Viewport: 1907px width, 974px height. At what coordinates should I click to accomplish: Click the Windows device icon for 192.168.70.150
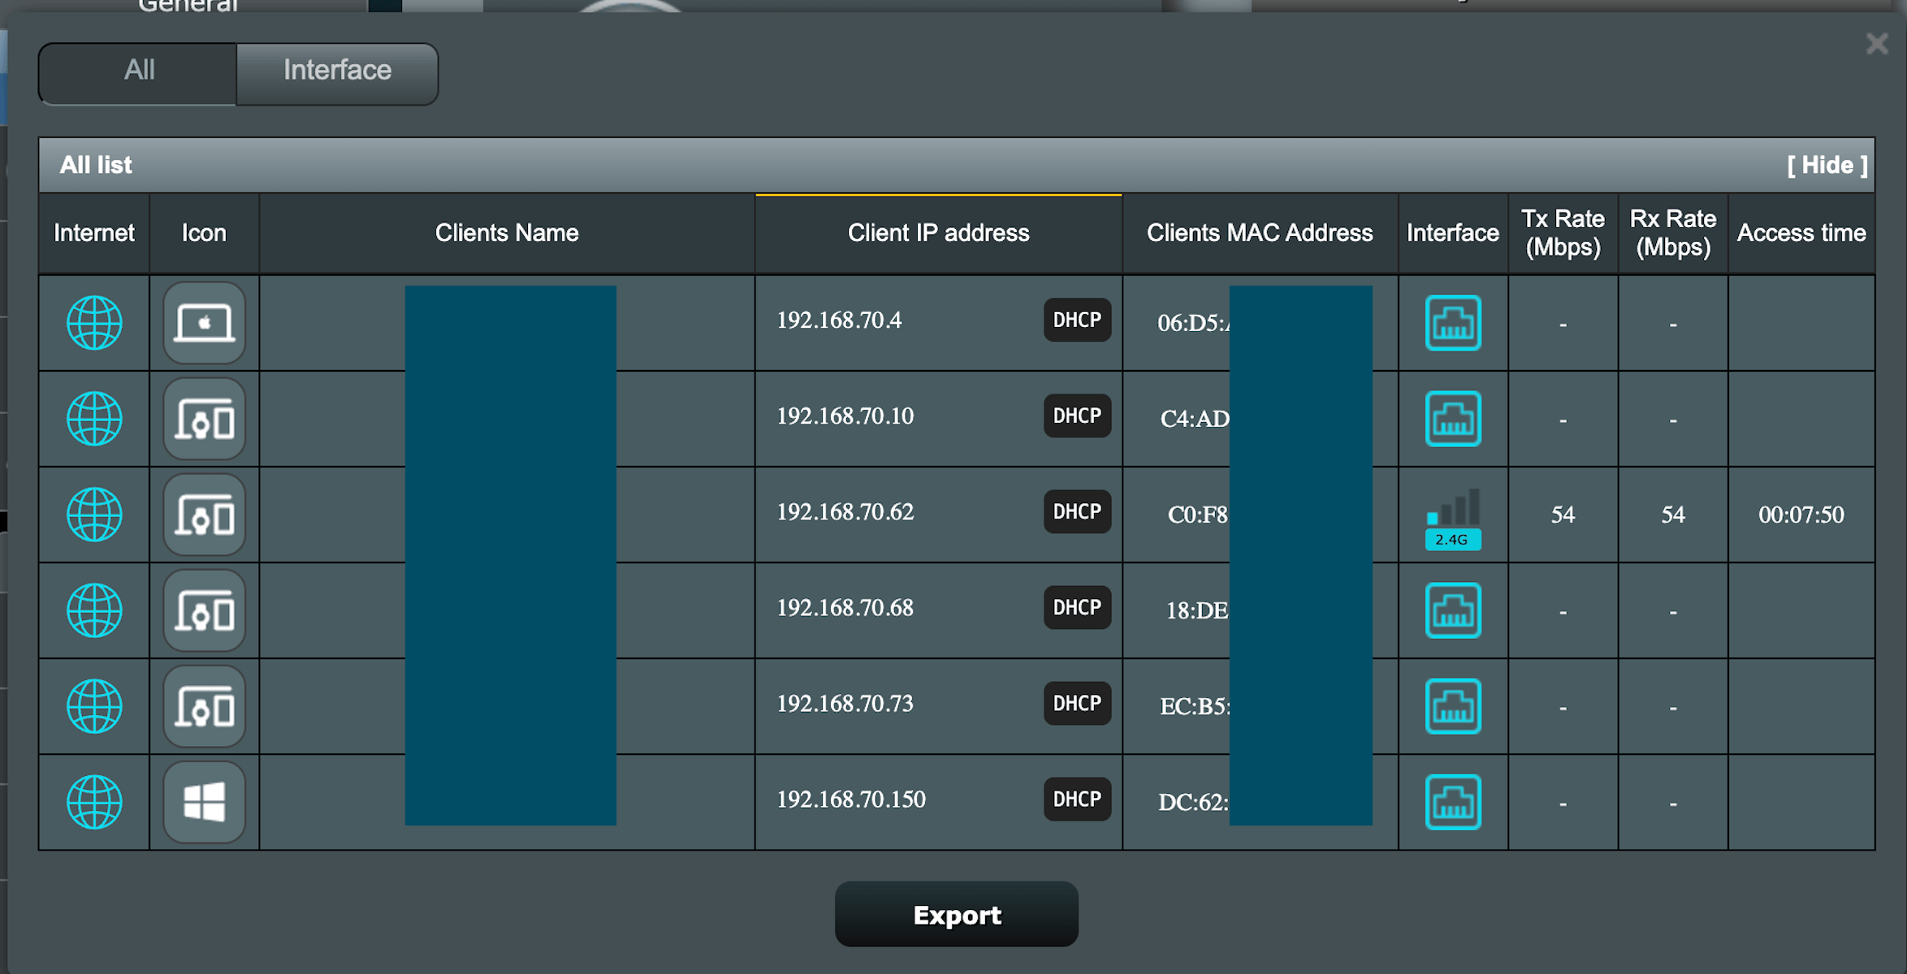point(204,802)
